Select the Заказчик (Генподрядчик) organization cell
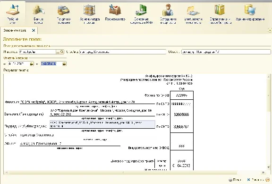Screen dimensions: 272x184 click(102, 112)
